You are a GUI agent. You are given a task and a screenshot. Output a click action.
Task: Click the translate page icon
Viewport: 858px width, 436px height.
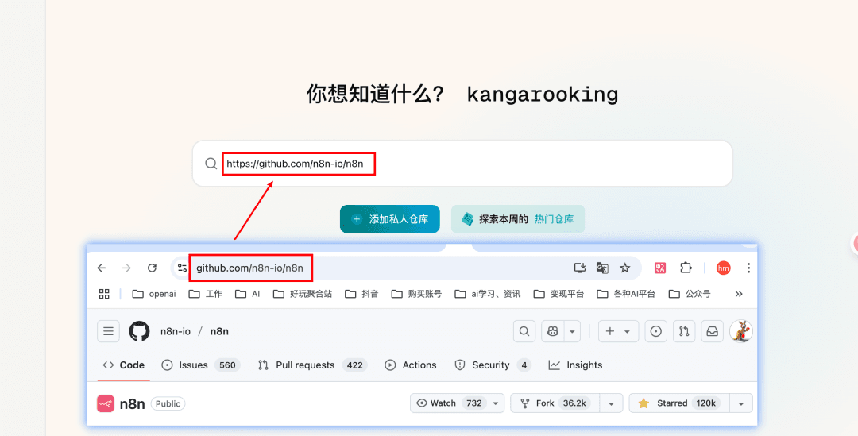pyautogui.click(x=602, y=268)
